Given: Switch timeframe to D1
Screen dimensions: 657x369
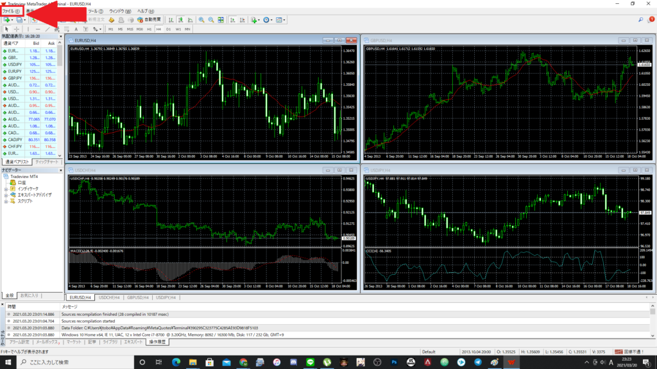Looking at the screenshot, I should (169, 29).
